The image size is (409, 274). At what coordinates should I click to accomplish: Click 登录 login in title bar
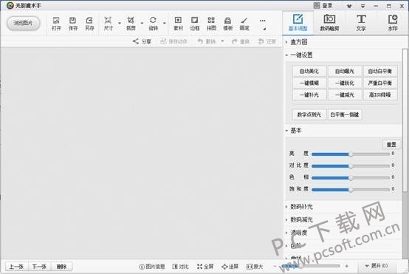(323, 5)
